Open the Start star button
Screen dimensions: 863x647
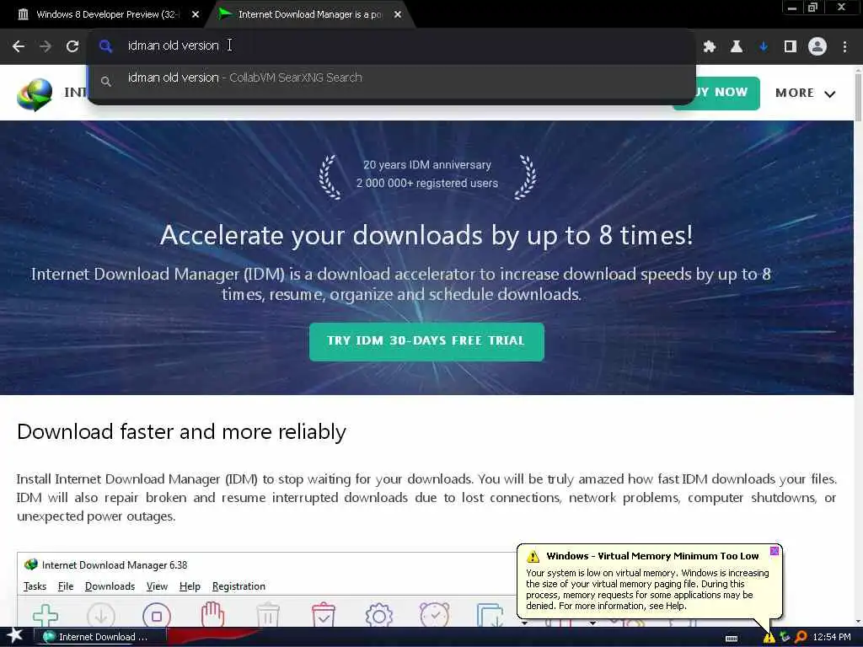click(14, 636)
